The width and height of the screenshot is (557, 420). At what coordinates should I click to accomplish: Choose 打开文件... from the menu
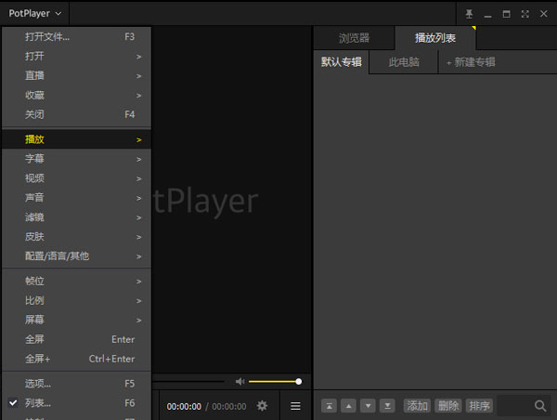click(76, 36)
